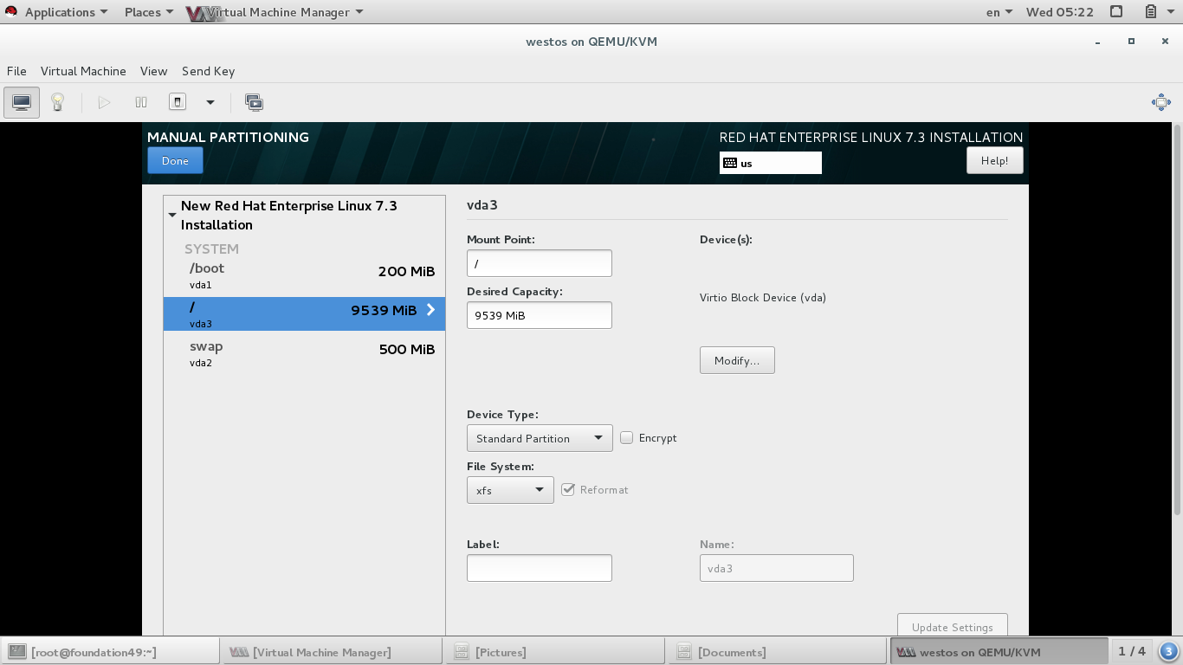Open the Places menu

pyautogui.click(x=148, y=12)
